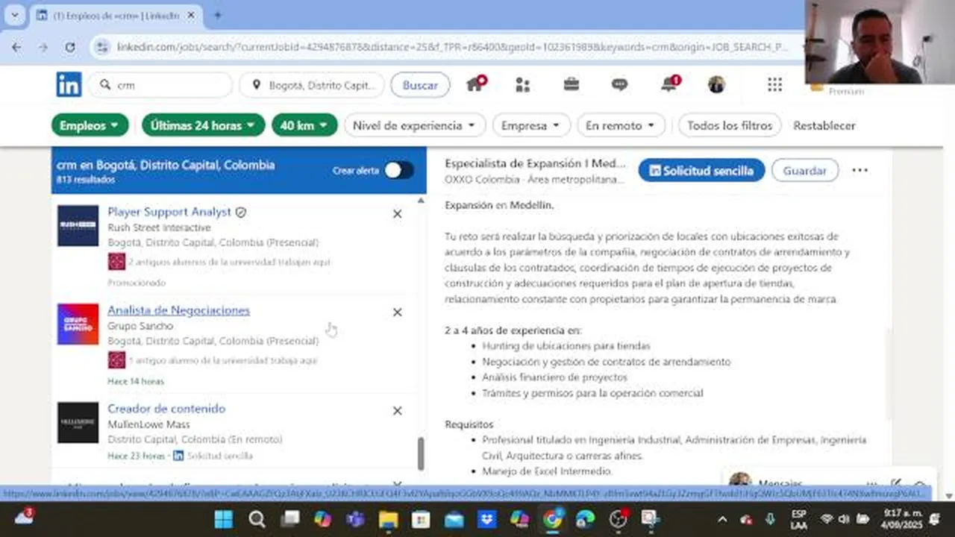This screenshot has width=955, height=537.
Task: Toggle the Crear alerta switch
Action: click(x=398, y=171)
